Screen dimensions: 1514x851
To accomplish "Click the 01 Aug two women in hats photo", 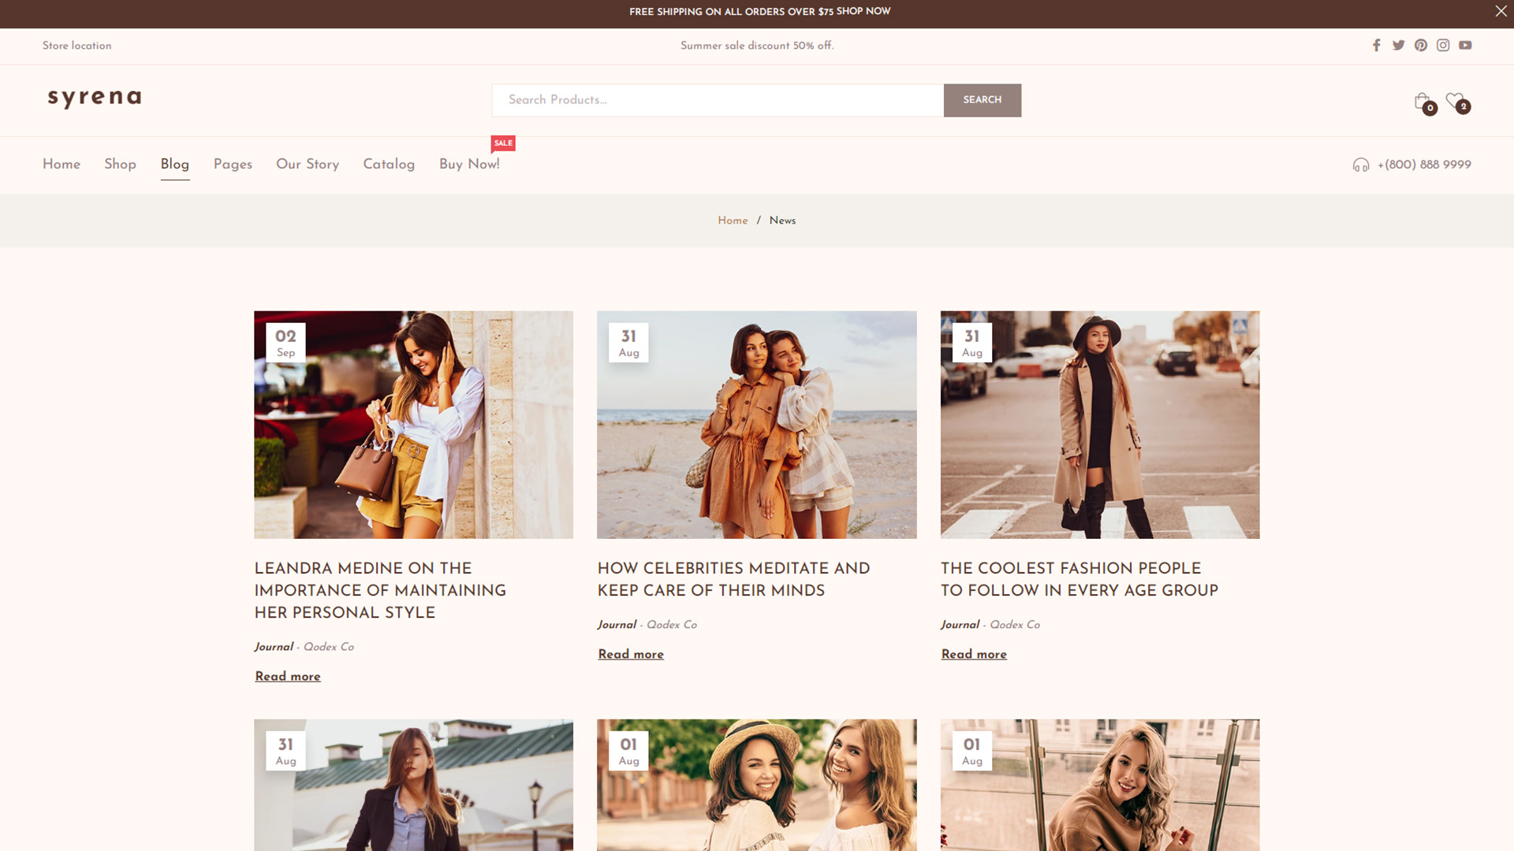I will tap(756, 785).
